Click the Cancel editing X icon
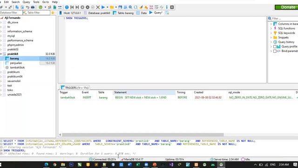 click(x=98, y=7)
